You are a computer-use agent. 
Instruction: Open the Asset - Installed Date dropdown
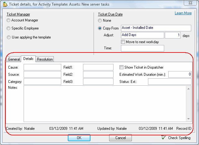coord(156,28)
